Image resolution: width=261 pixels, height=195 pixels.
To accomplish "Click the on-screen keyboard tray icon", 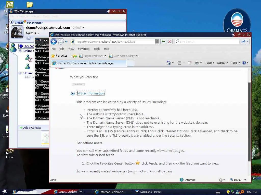I will (218, 192).
